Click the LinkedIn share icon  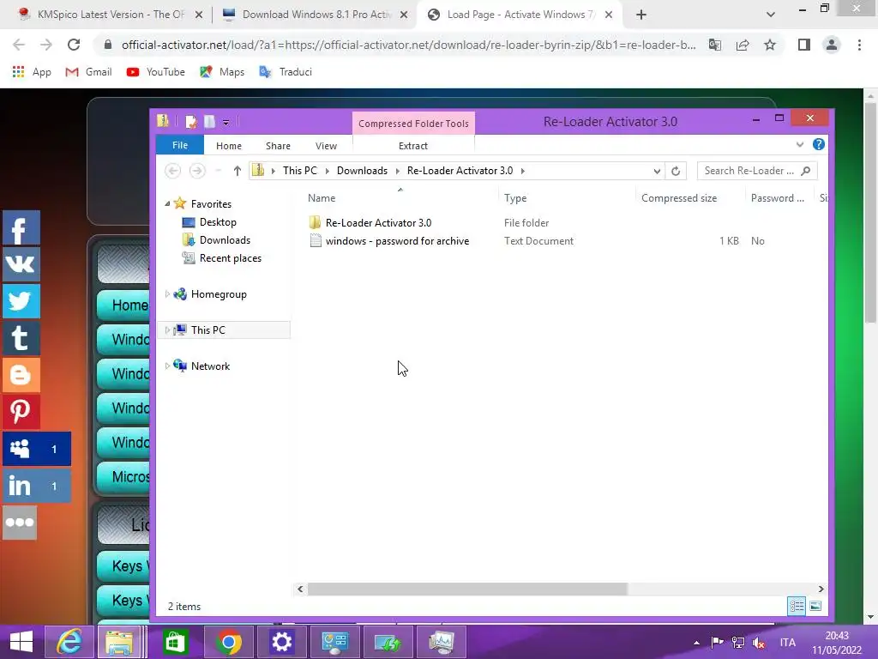pyautogui.click(x=36, y=486)
